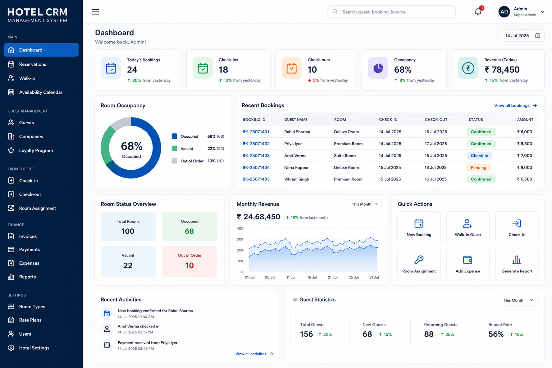Click View all bookings link
Screen dimensions: 552x368
515,105
